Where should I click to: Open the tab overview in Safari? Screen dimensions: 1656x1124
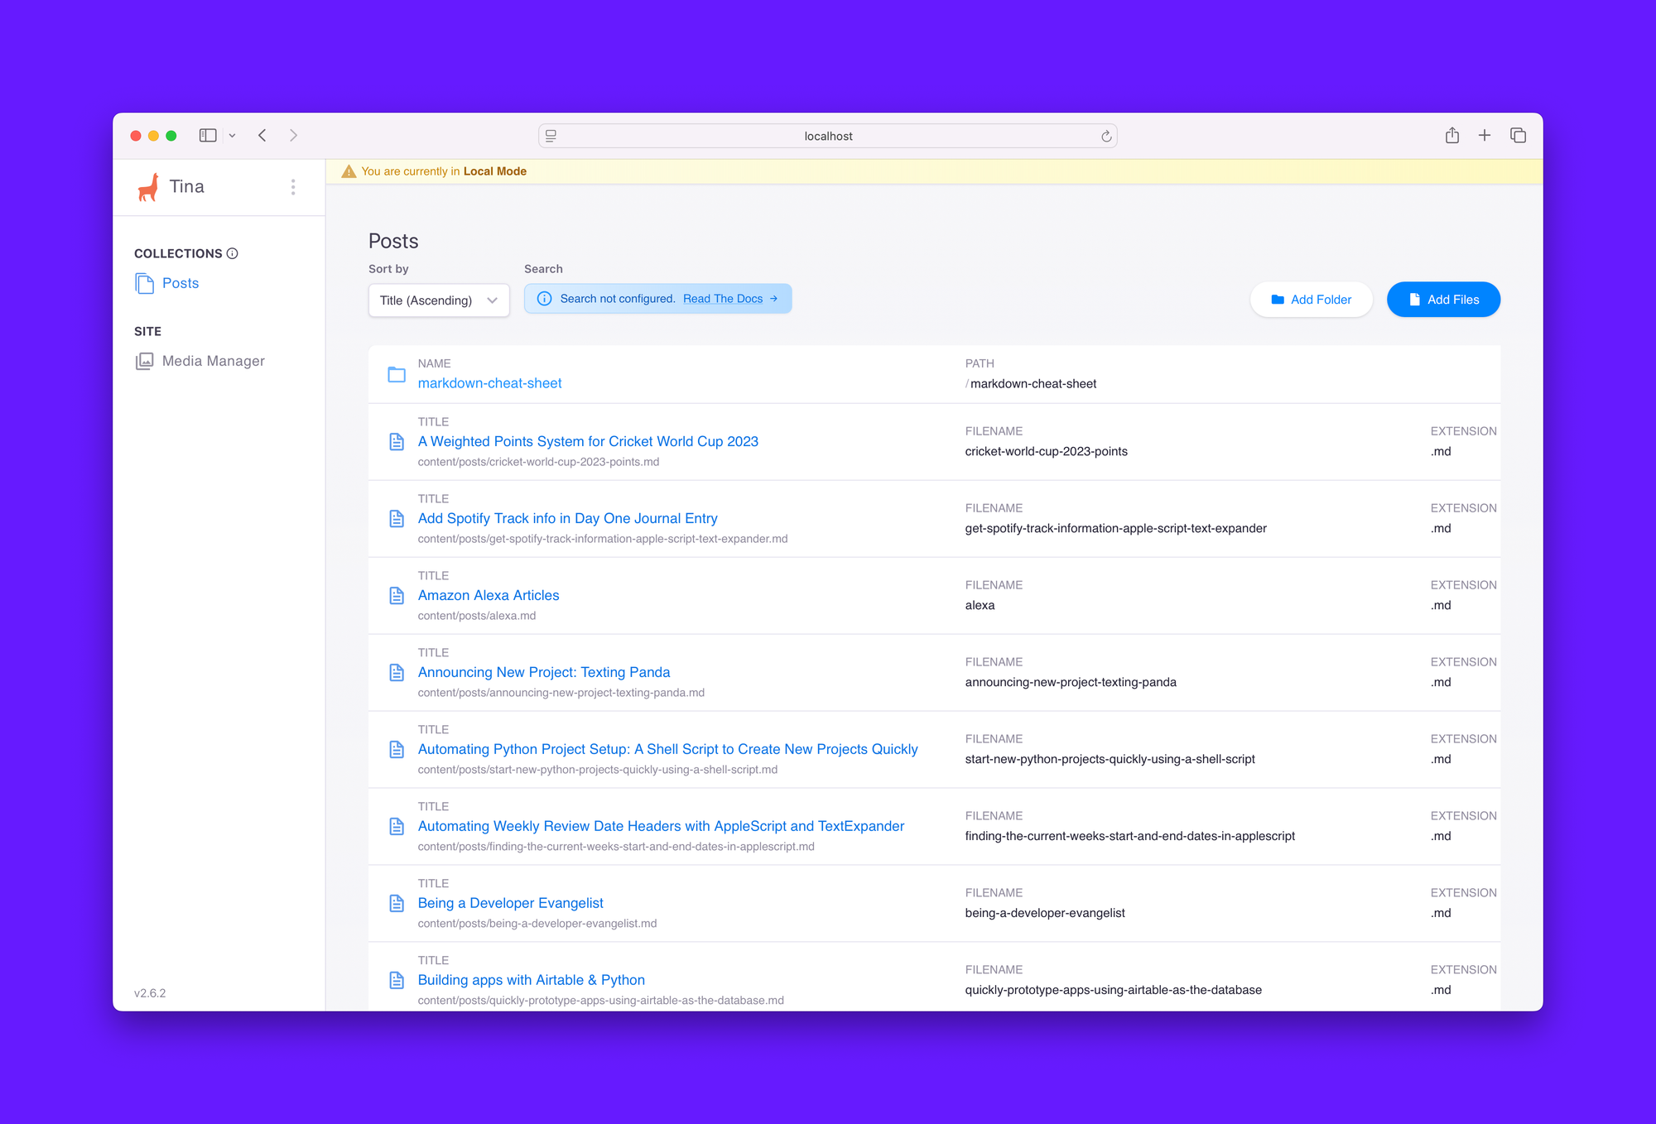pos(1518,135)
